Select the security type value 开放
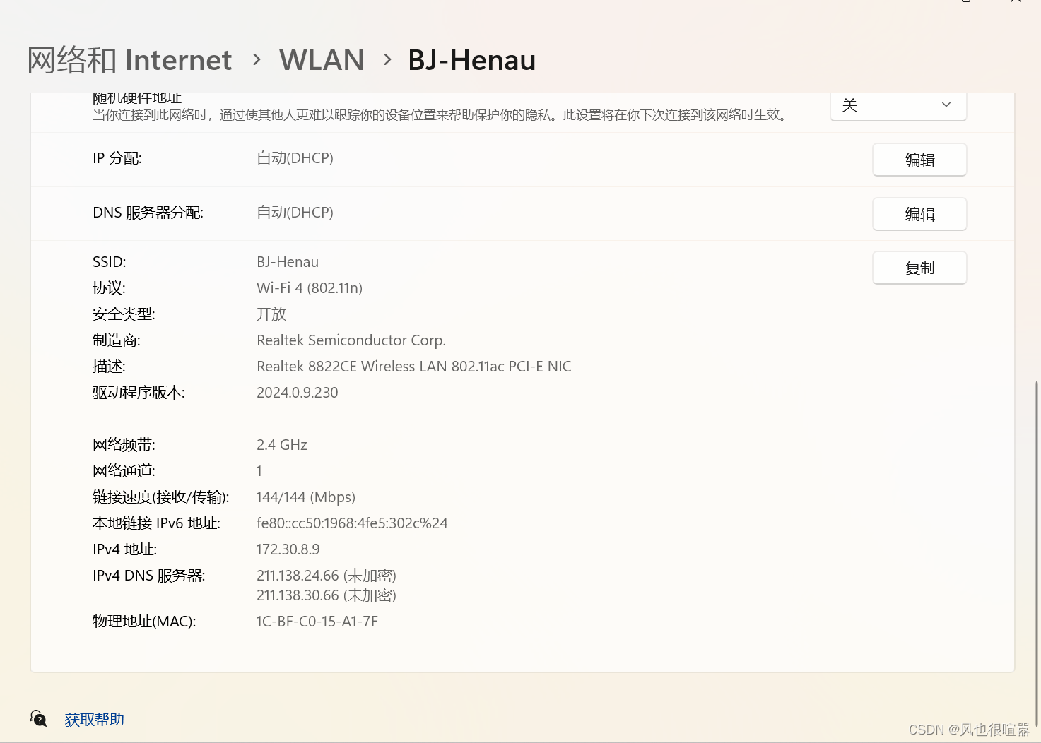 (x=271, y=314)
